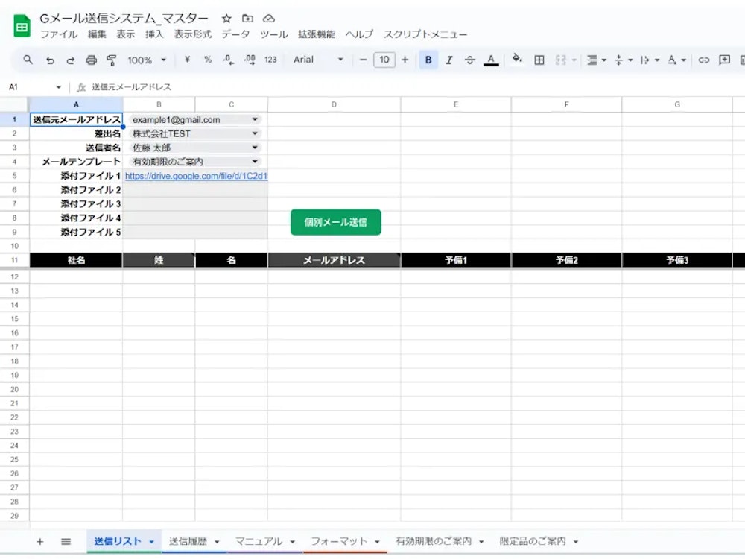745x559 pixels.
Task: Open the 有効期限のご案内 template dropdown cell
Action: [195, 162]
